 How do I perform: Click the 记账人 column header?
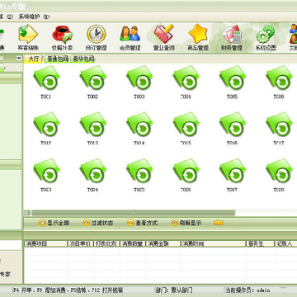(x=285, y=243)
